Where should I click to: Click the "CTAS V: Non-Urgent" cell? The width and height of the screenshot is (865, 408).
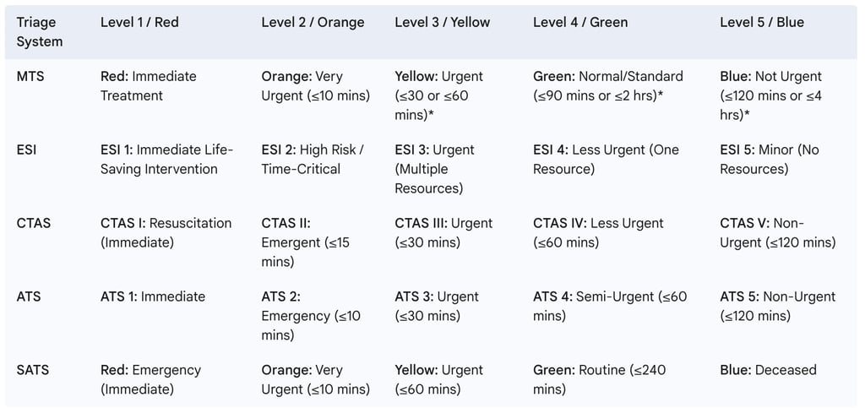pyautogui.click(x=777, y=232)
